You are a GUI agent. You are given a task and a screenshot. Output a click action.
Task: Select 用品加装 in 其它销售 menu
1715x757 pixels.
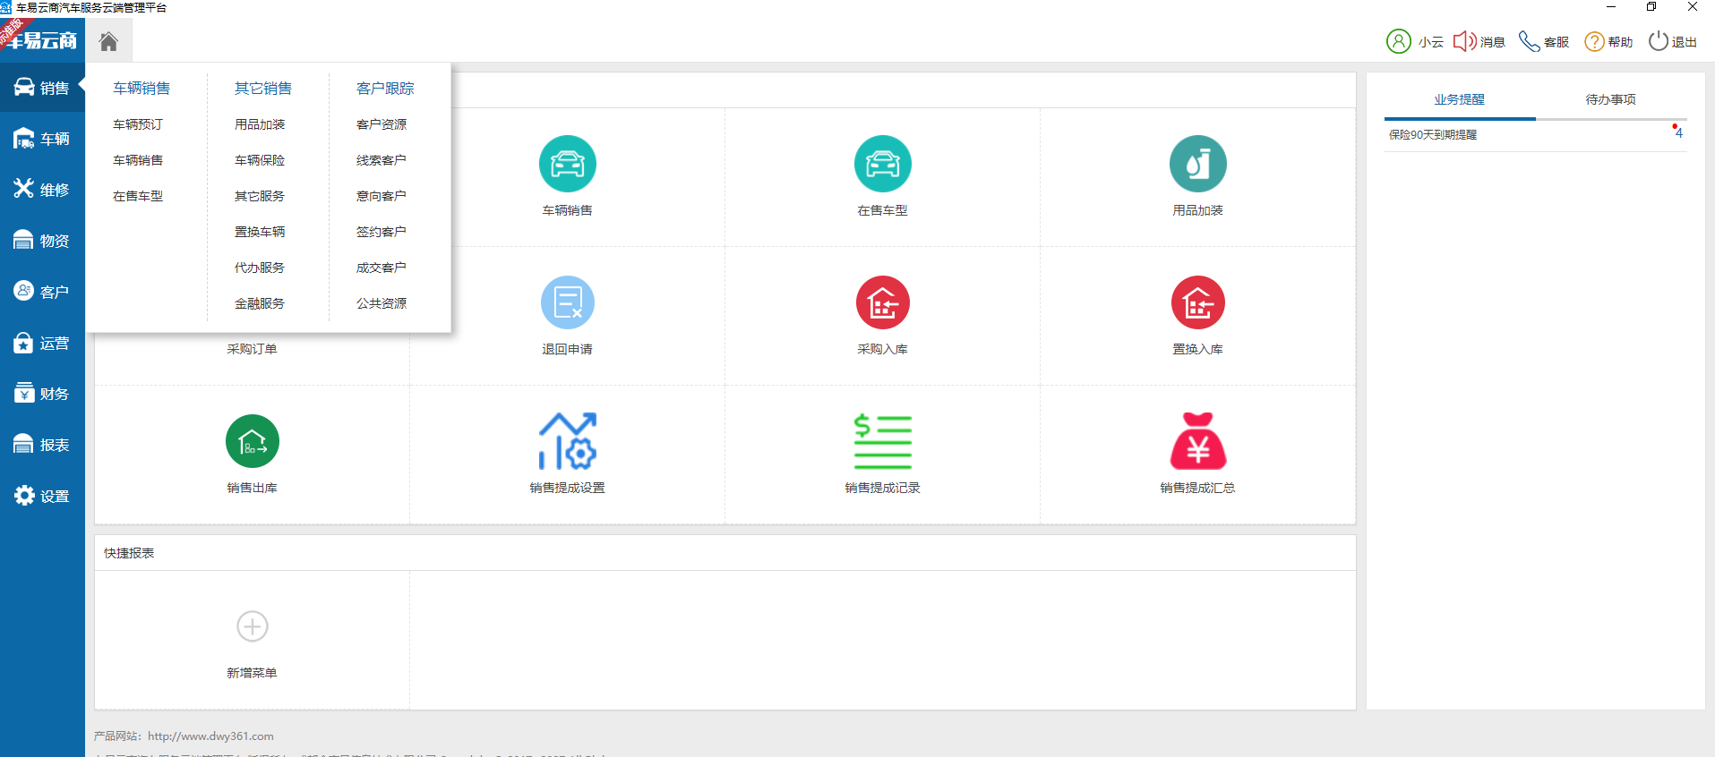[260, 124]
